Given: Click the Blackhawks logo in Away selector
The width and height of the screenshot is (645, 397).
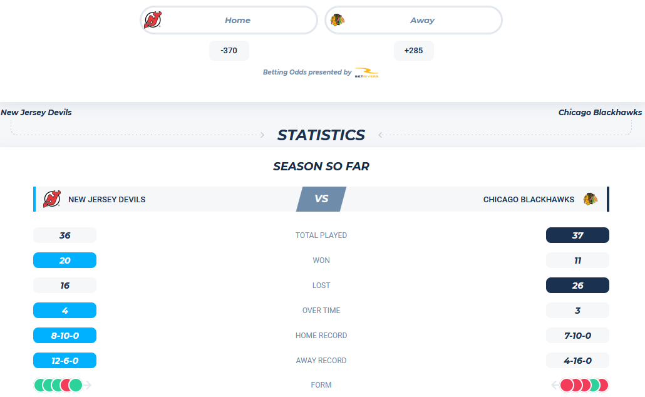Looking at the screenshot, I should click(x=338, y=20).
